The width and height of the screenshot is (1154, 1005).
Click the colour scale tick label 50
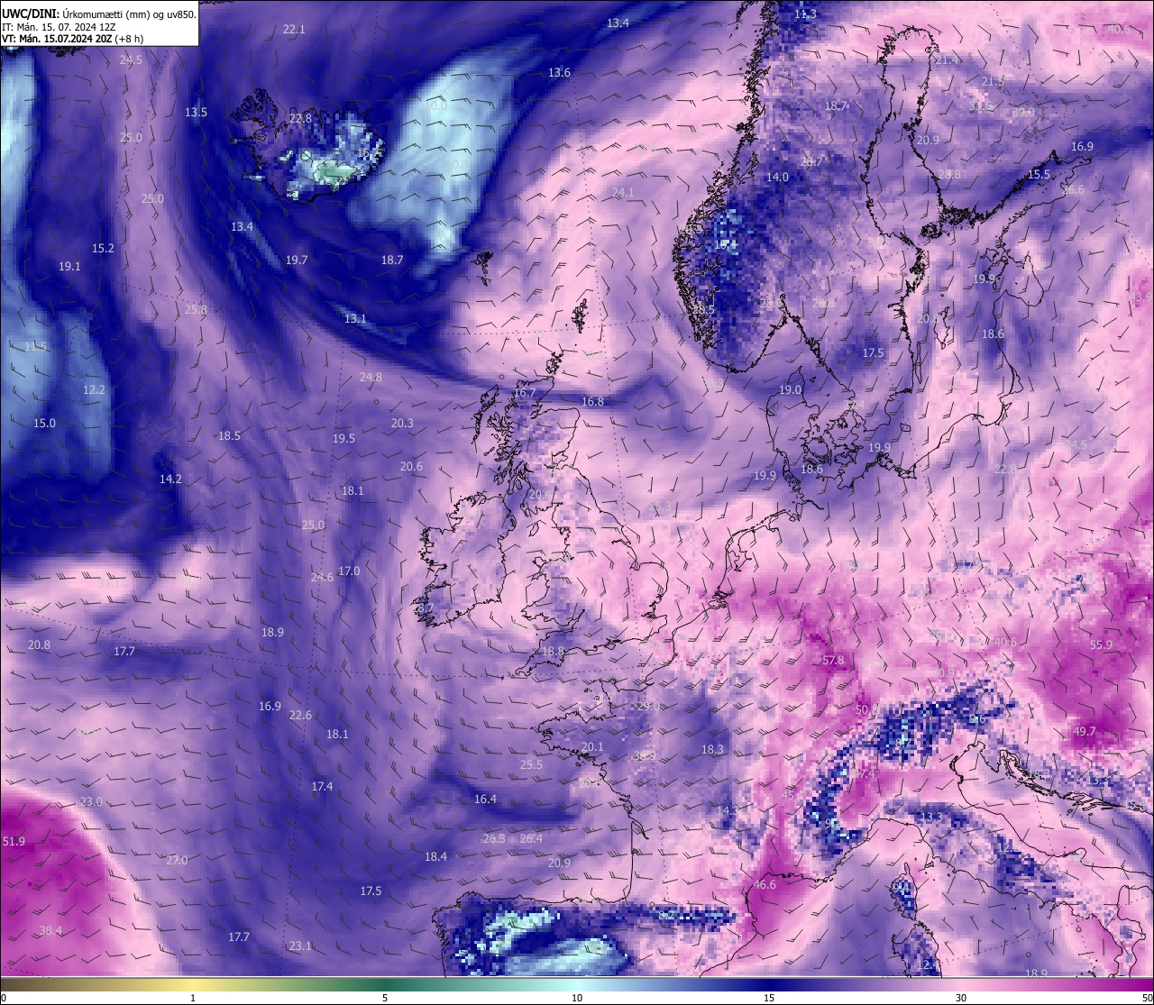[1146, 998]
